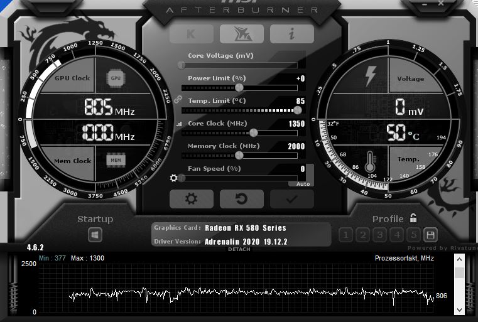Viewport: 478px width, 322px height.
Task: Select profile slot 5
Action: click(x=414, y=235)
